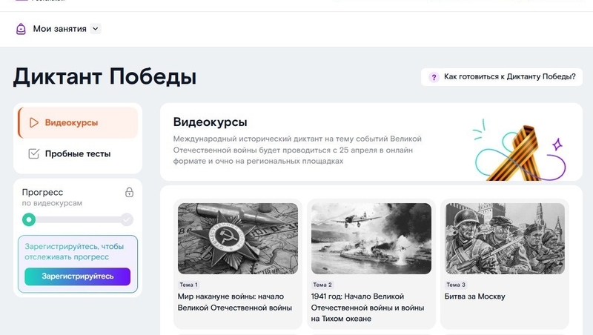
Task: Click the checkmark circle at progress bar end
Action: tap(127, 219)
